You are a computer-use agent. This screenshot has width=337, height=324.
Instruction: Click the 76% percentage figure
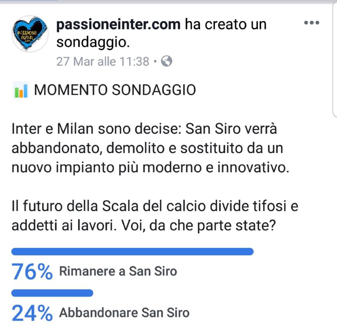click(32, 272)
